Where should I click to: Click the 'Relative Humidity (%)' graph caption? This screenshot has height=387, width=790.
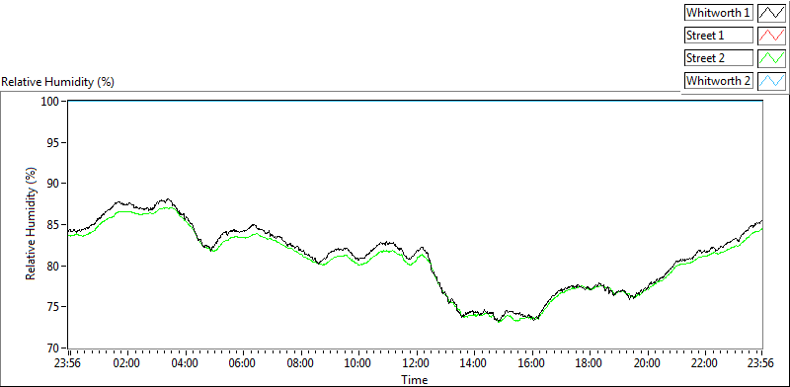[58, 82]
